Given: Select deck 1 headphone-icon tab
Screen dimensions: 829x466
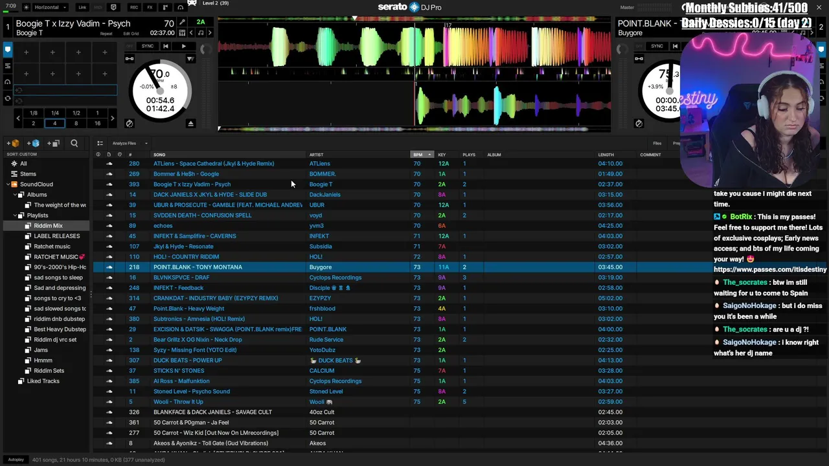Looking at the screenshot, I should pyautogui.click(x=8, y=82).
